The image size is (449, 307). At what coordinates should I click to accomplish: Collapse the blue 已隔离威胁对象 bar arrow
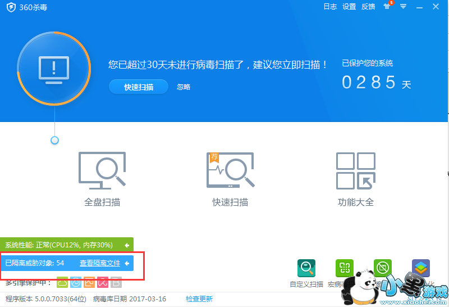click(x=127, y=263)
